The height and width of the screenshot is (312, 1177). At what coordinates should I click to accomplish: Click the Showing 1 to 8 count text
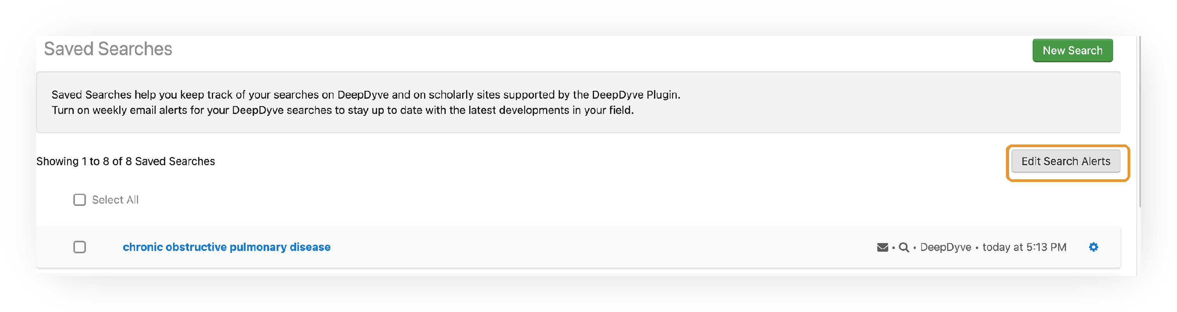coord(126,161)
